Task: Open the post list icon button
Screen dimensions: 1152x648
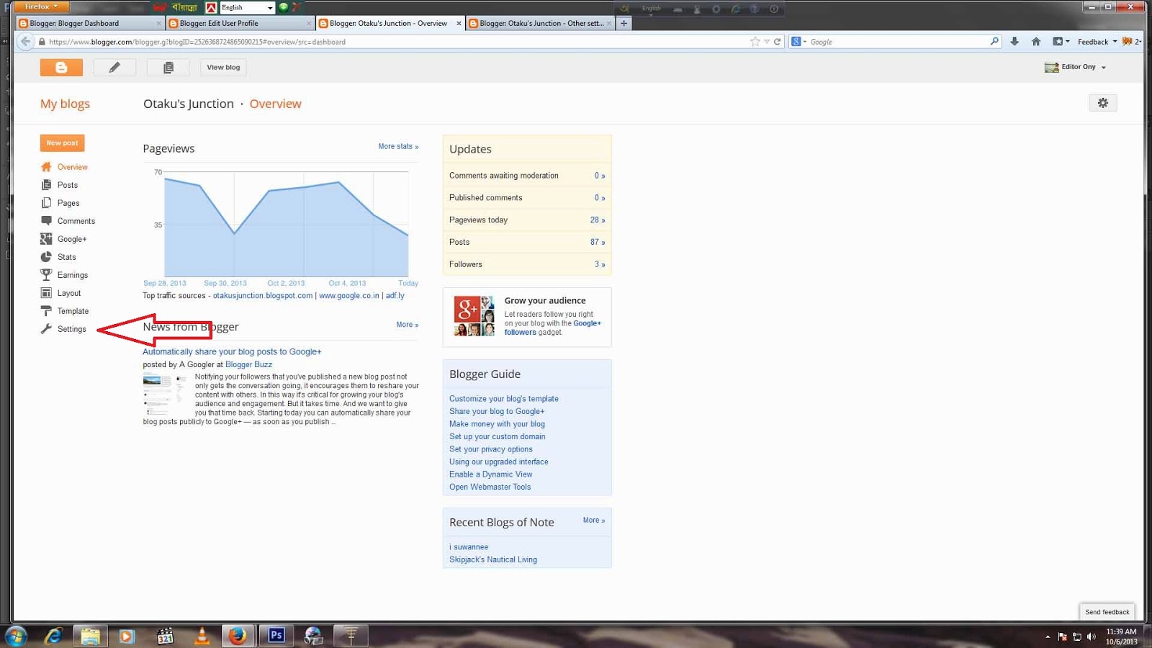Action: pyautogui.click(x=168, y=67)
